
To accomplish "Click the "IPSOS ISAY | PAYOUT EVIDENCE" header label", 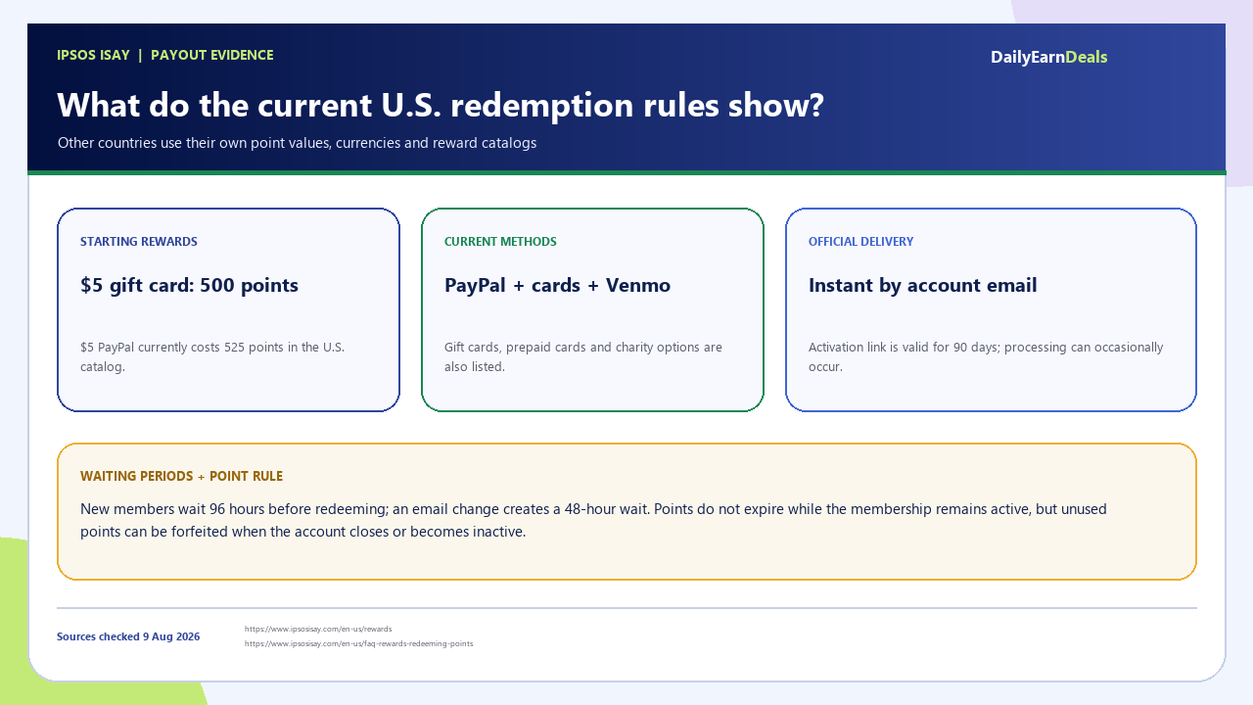I will [165, 55].
